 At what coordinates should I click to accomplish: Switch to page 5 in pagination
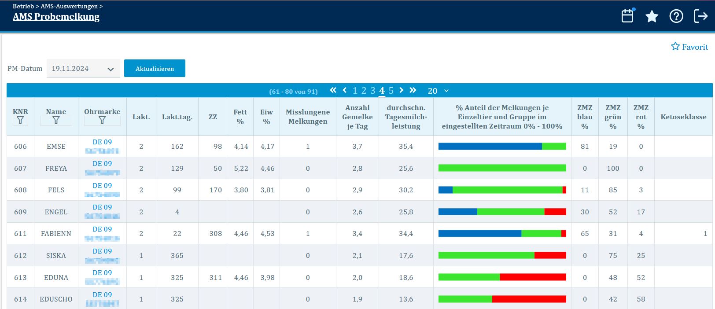[x=391, y=91]
